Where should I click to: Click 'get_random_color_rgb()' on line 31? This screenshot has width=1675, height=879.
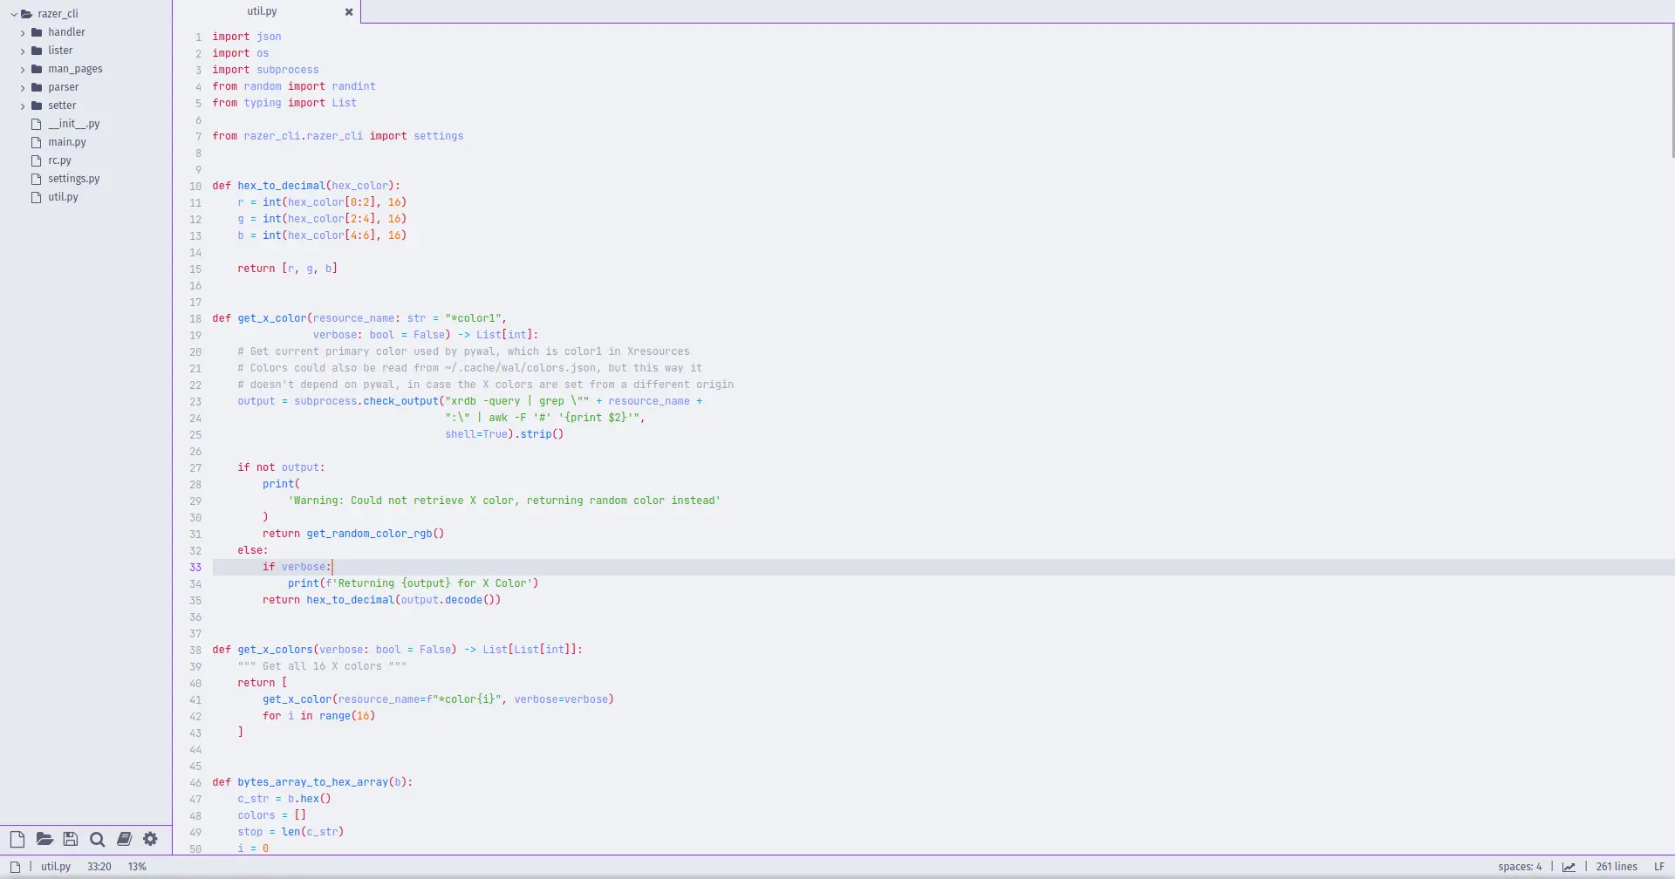pyautogui.click(x=375, y=534)
